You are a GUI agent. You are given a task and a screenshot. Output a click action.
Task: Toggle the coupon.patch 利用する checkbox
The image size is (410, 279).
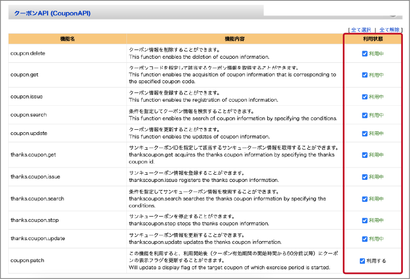click(362, 261)
